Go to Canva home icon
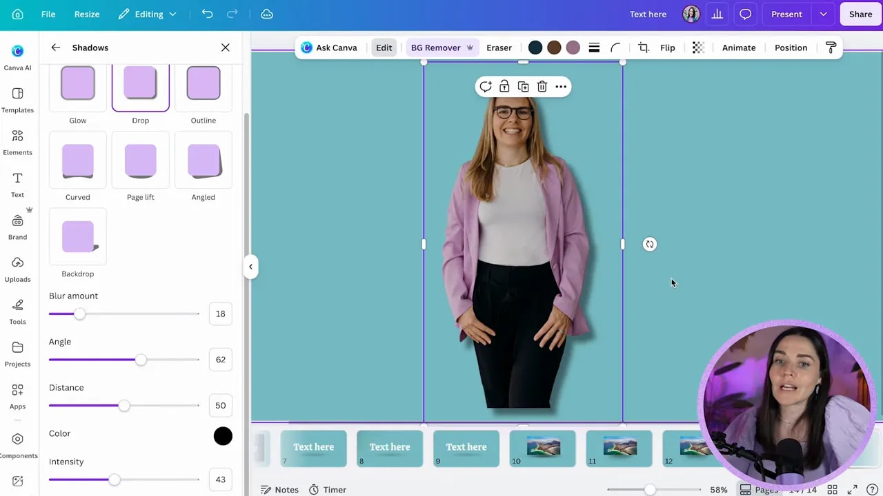Screen dimensions: 883x496 [18, 14]
